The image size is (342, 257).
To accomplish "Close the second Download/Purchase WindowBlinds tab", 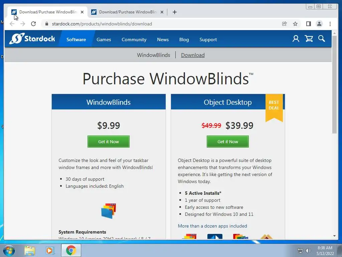I will (x=162, y=12).
